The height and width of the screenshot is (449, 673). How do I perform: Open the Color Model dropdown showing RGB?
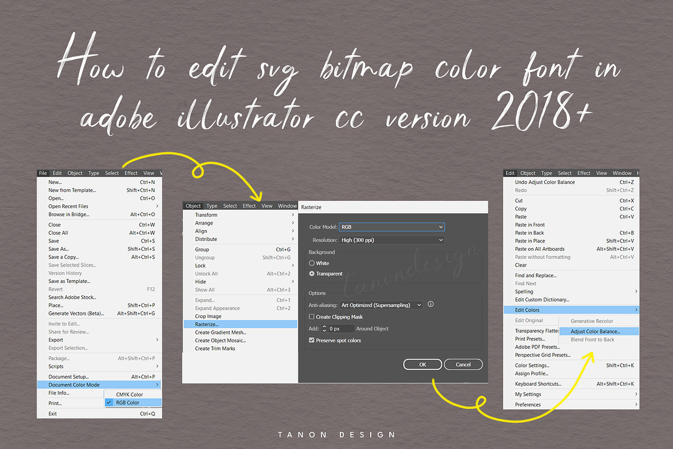pos(392,227)
